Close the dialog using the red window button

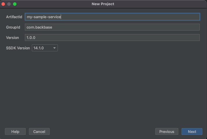click(3, 4)
